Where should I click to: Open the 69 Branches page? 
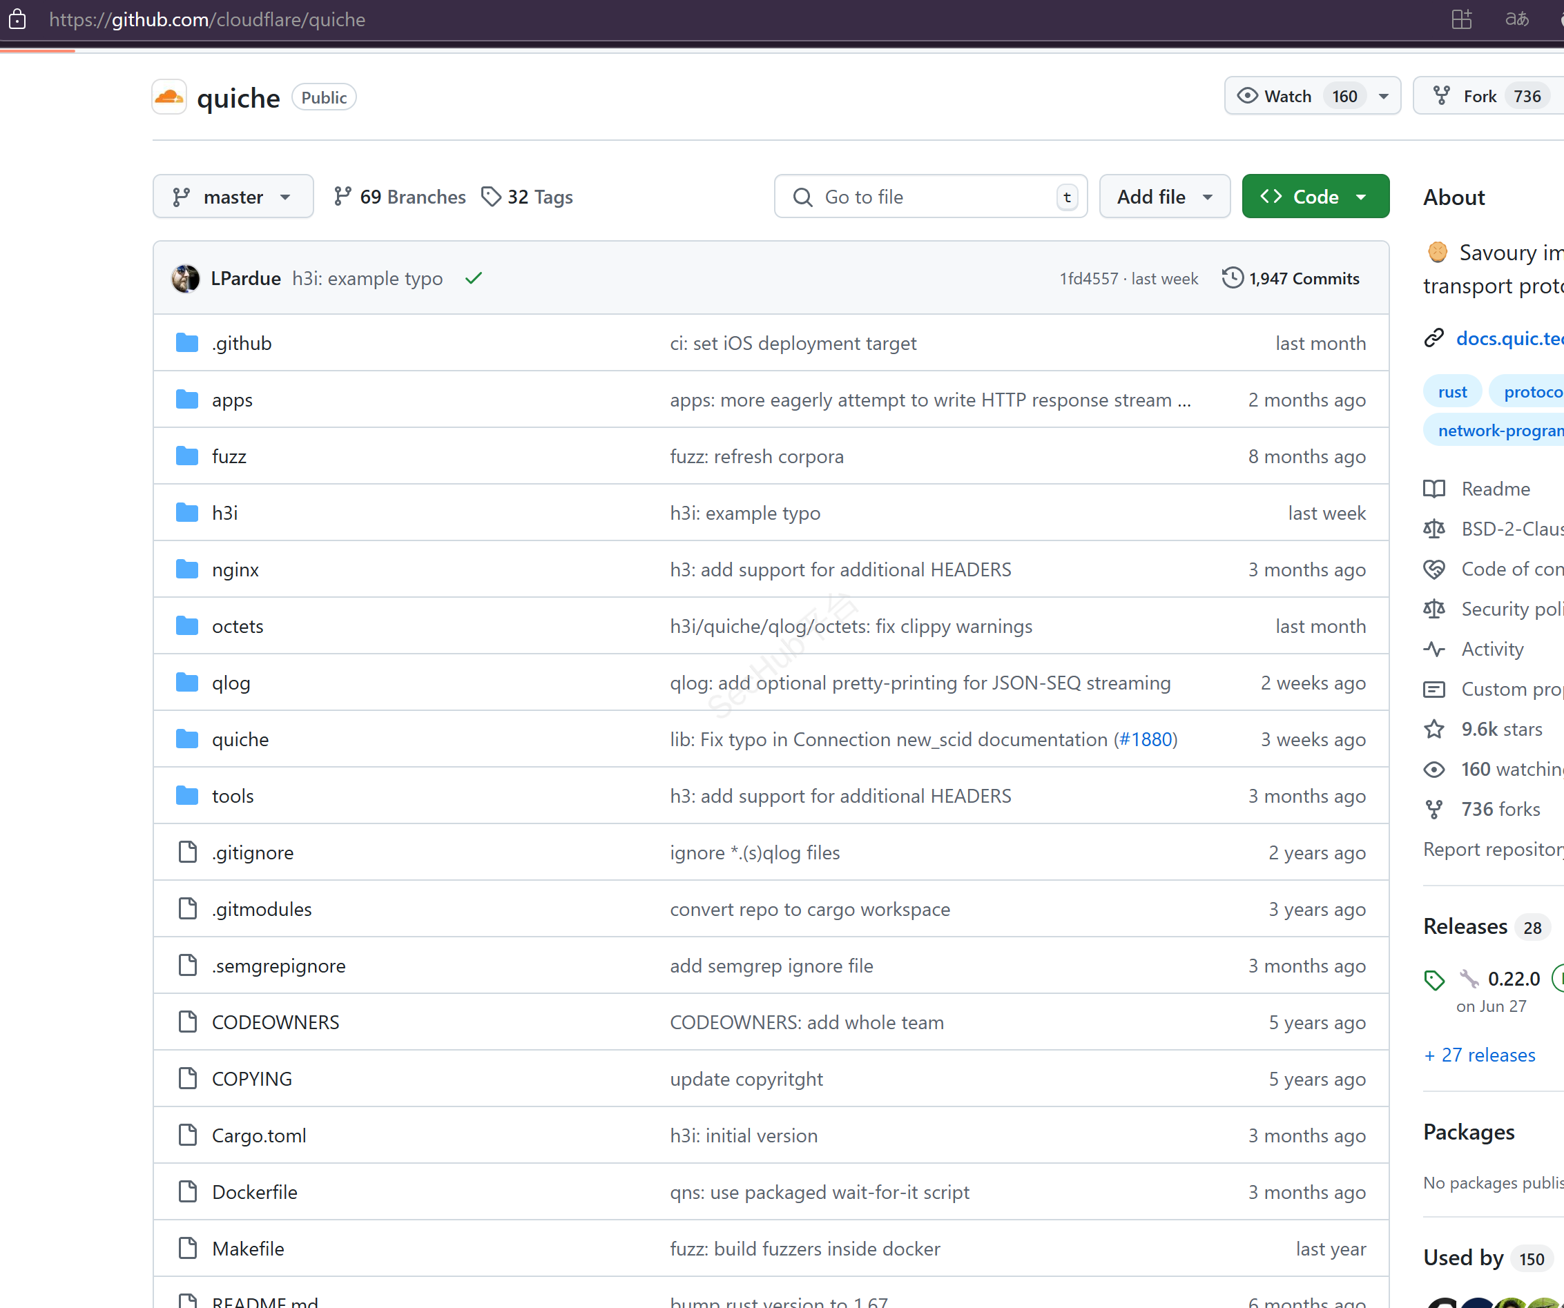coord(400,197)
